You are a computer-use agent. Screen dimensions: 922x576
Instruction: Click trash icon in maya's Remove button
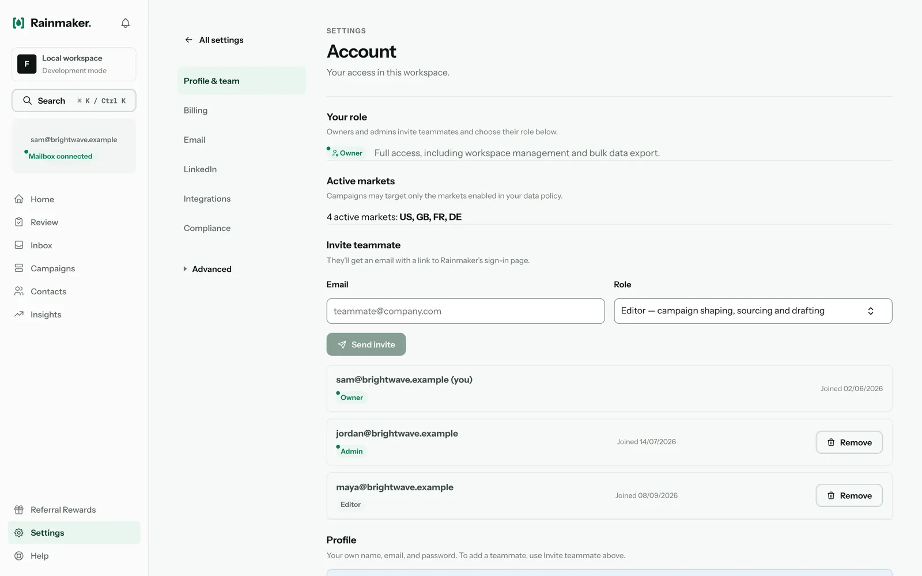[x=831, y=495]
